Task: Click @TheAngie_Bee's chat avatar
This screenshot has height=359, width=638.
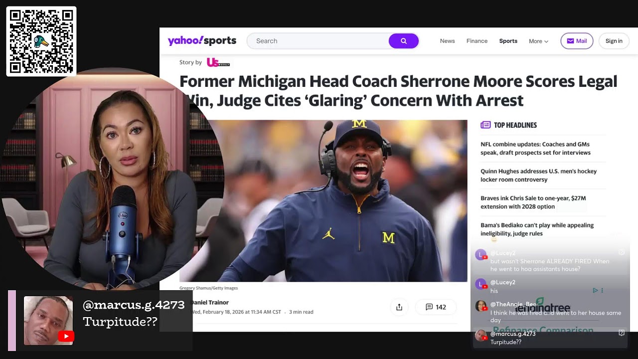Action: 481,306
